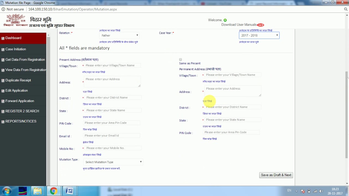Click present Area Pin Code field
The width and height of the screenshot is (349, 196).
tap(112, 123)
